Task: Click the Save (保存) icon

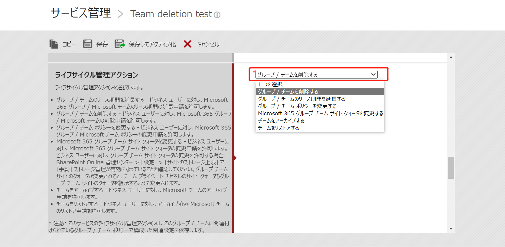Action: 88,44
